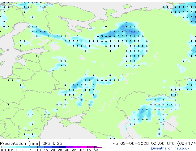
Task: Click the 25 mm dark blue legend swatch
Action: pyautogui.click(x=62, y=147)
